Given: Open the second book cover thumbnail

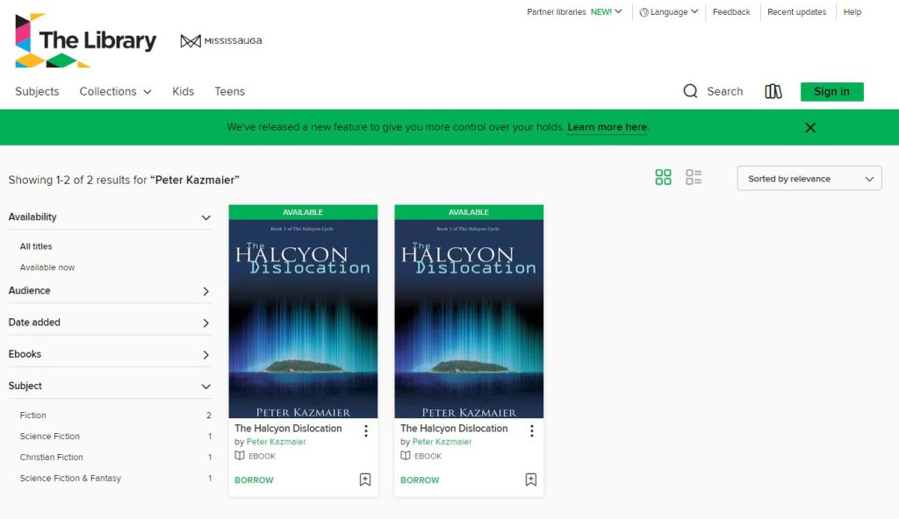Looking at the screenshot, I should 469,318.
